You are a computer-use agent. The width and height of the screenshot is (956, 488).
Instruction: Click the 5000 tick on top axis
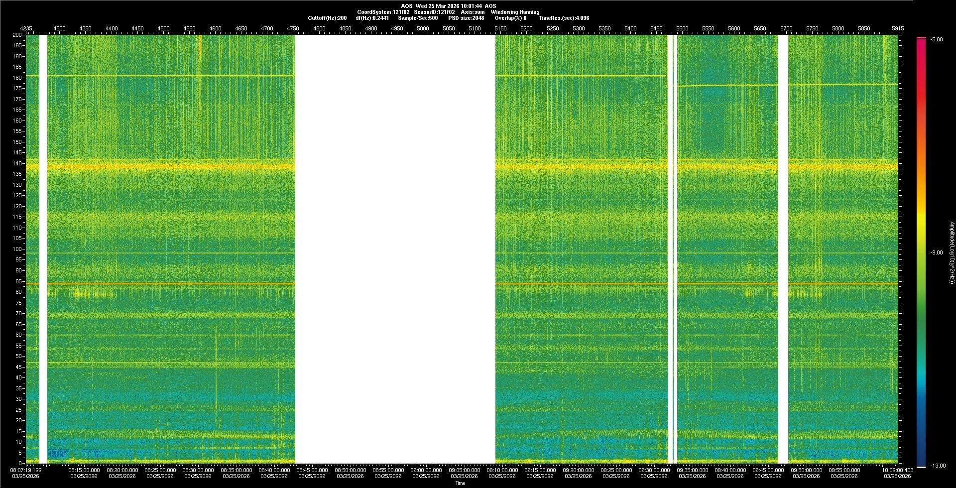click(x=423, y=28)
